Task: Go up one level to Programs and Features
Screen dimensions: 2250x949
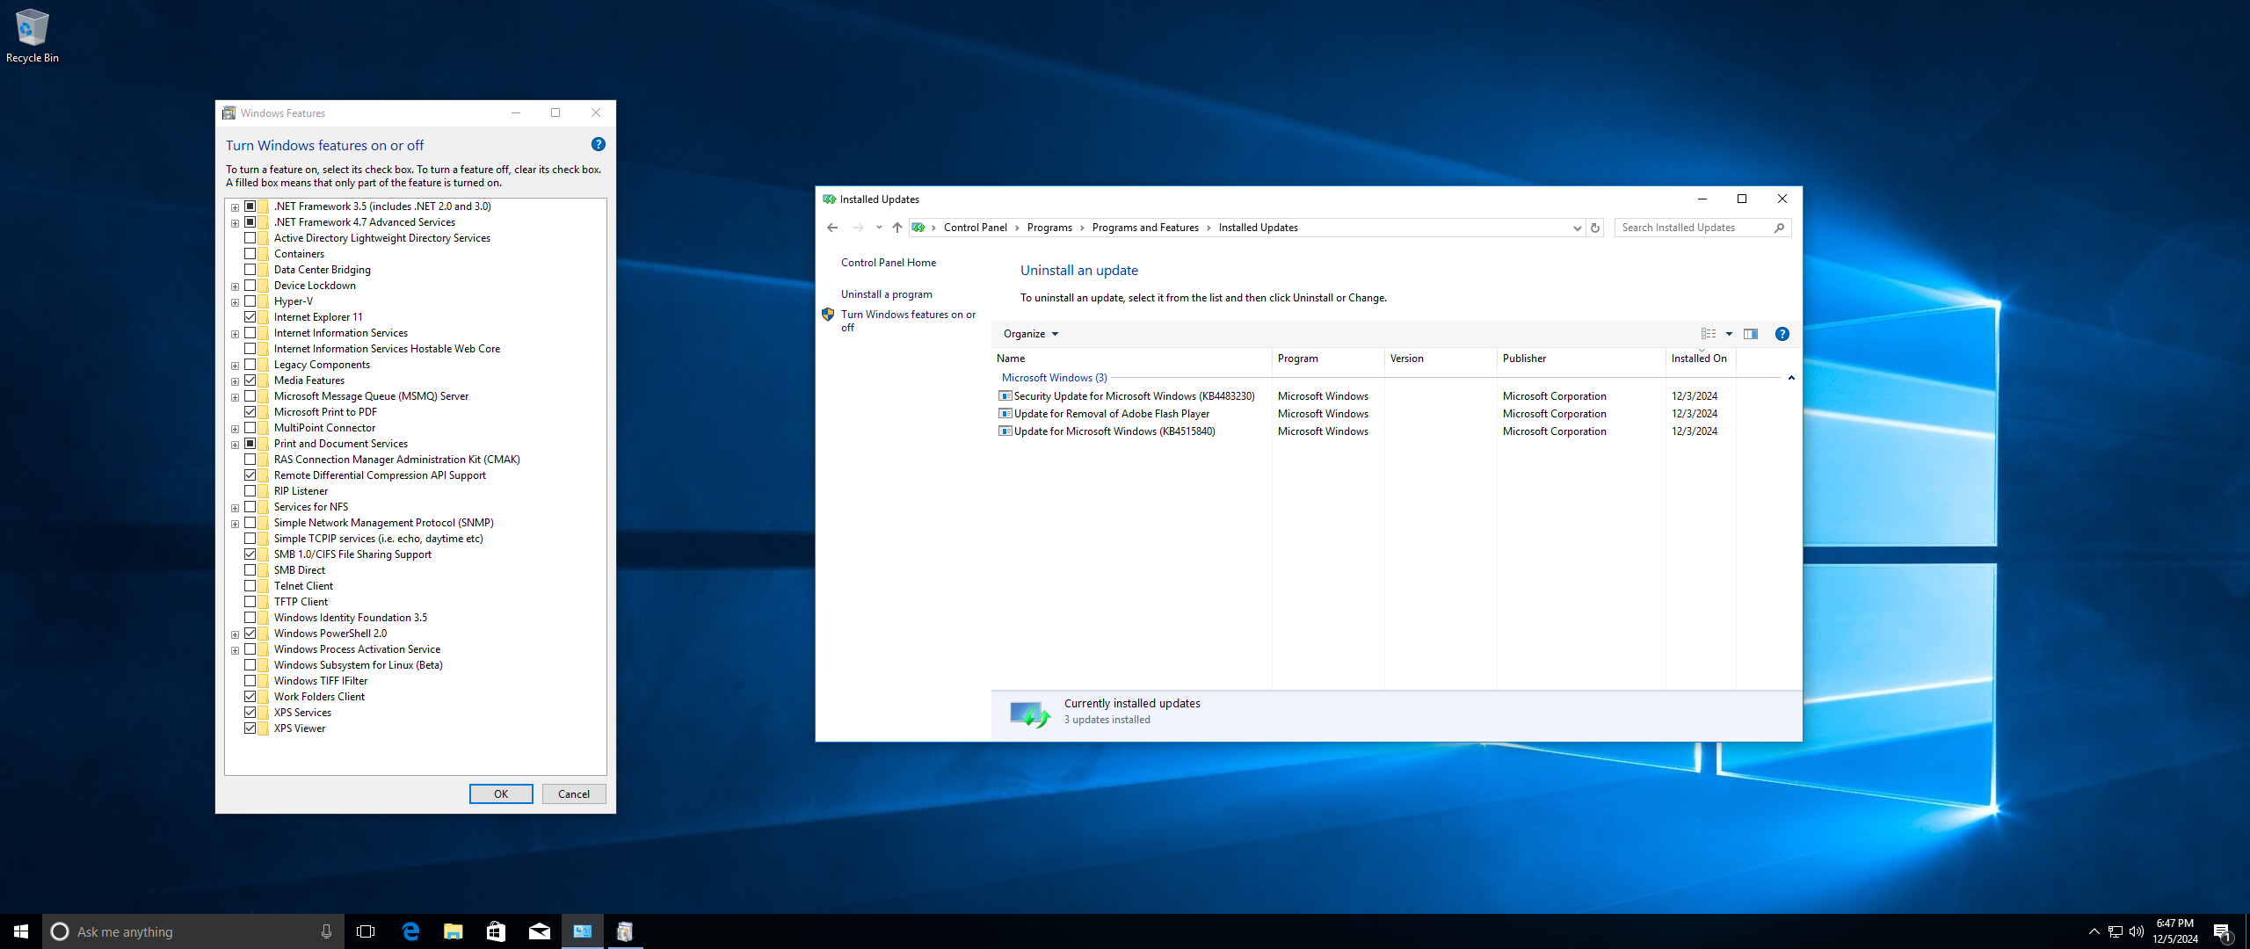Action: point(896,228)
